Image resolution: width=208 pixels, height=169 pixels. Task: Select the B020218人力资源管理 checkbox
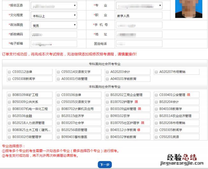click(9, 123)
